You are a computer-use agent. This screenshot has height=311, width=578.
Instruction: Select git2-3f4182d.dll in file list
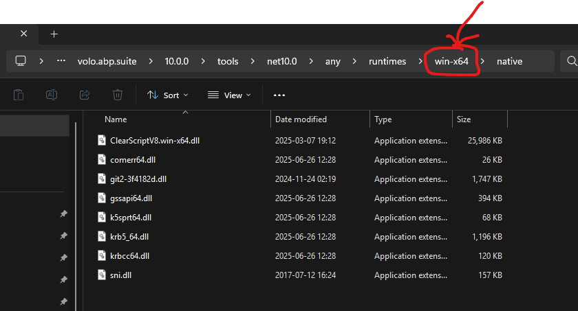(x=138, y=179)
